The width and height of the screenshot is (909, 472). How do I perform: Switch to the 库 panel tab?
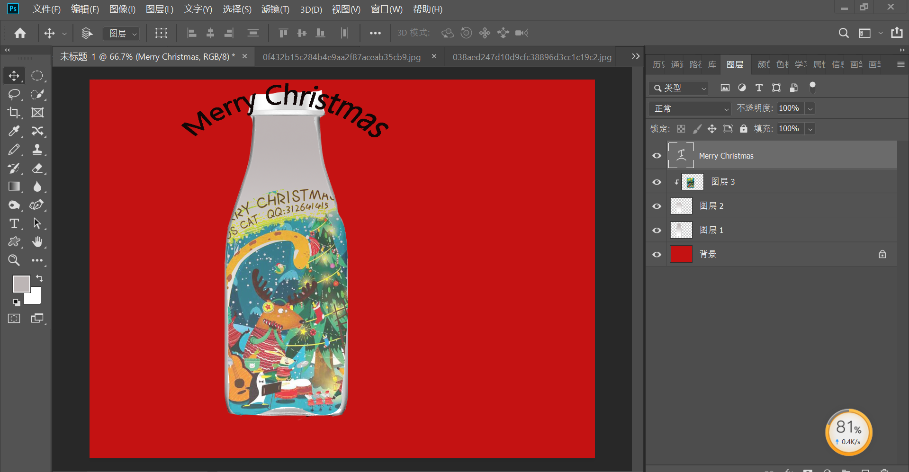712,64
